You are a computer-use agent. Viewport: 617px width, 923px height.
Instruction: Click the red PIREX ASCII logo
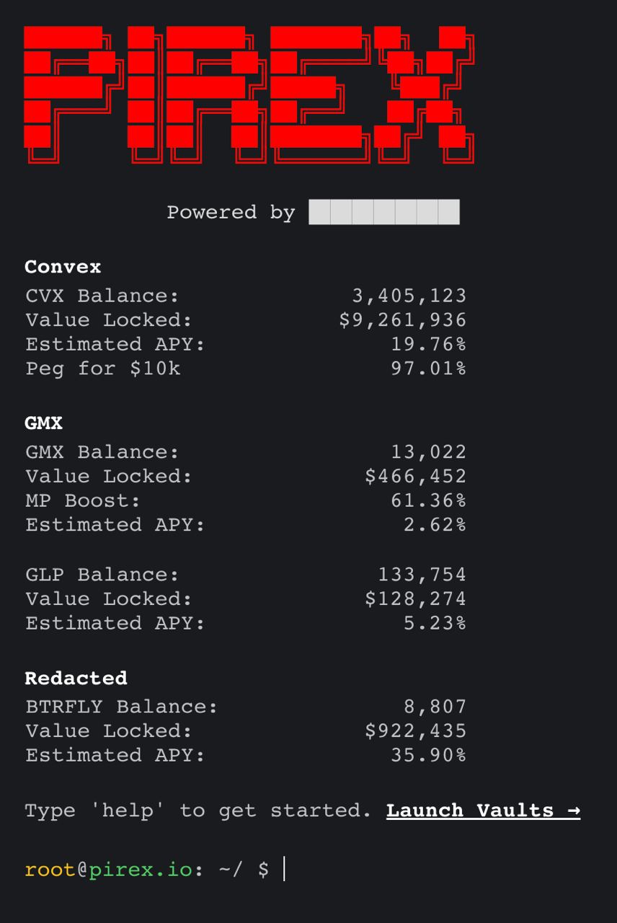pos(249,94)
